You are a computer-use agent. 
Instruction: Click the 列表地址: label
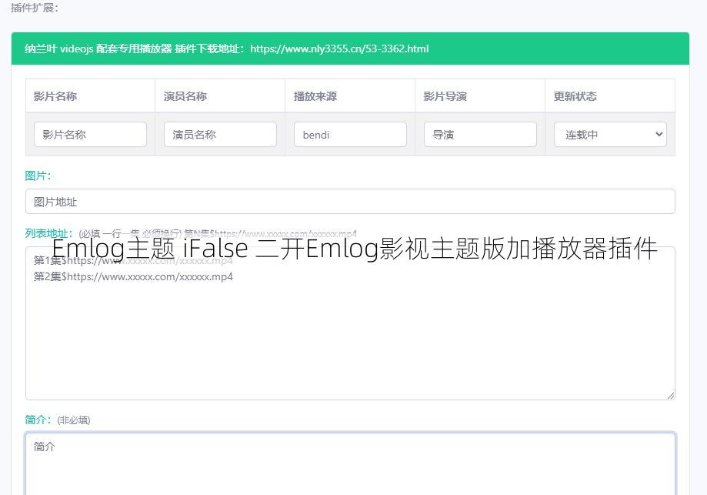(48, 233)
